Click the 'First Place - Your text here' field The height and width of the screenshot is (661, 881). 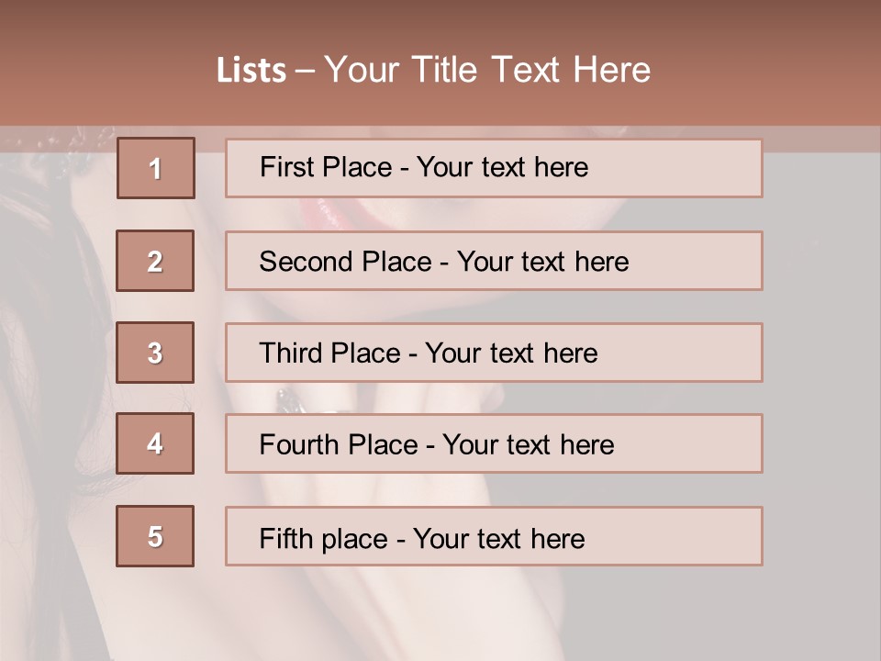coord(494,168)
